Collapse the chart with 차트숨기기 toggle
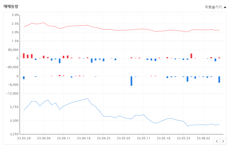Screen dimensions: 230x147 pyautogui.click(x=215, y=7)
